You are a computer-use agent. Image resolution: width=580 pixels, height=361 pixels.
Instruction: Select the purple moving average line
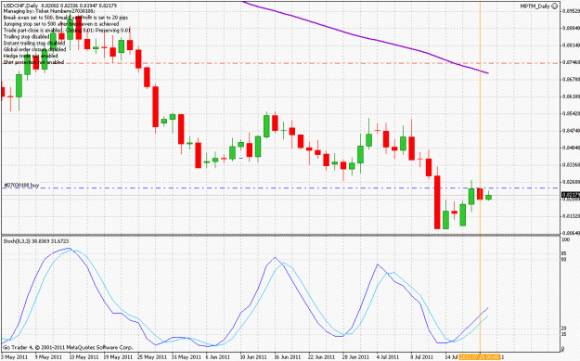pyautogui.click(x=366, y=38)
